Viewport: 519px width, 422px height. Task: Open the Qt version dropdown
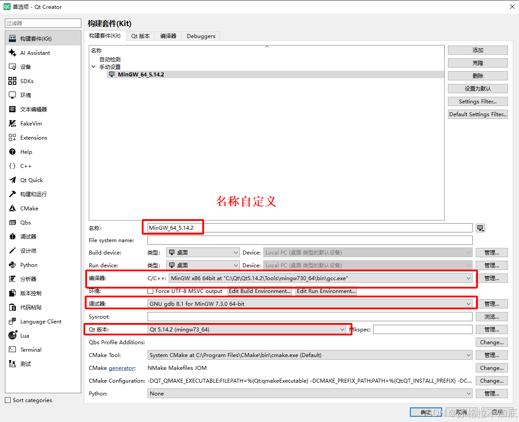point(247,330)
